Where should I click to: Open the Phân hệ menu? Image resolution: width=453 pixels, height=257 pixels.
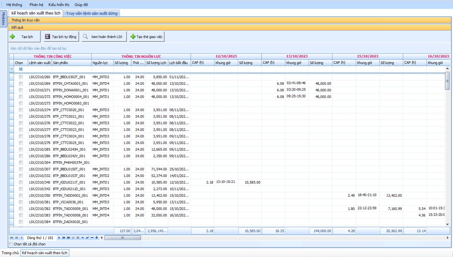(36, 5)
